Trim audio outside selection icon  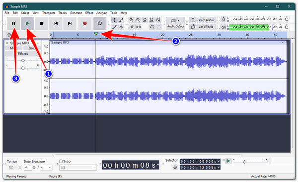tap(132, 27)
